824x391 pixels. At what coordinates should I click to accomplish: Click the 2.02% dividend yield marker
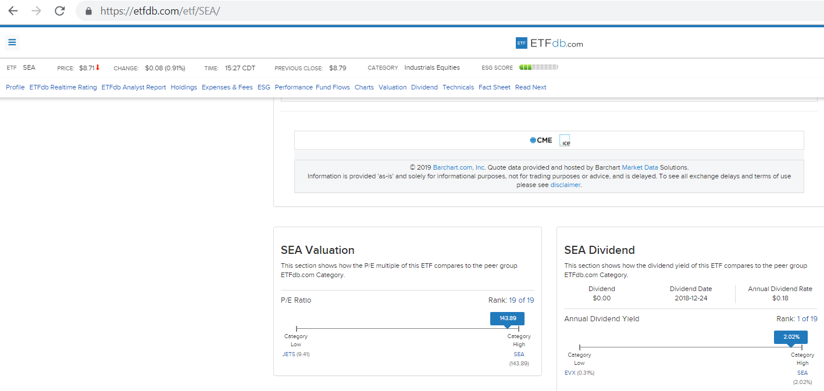tap(791, 337)
